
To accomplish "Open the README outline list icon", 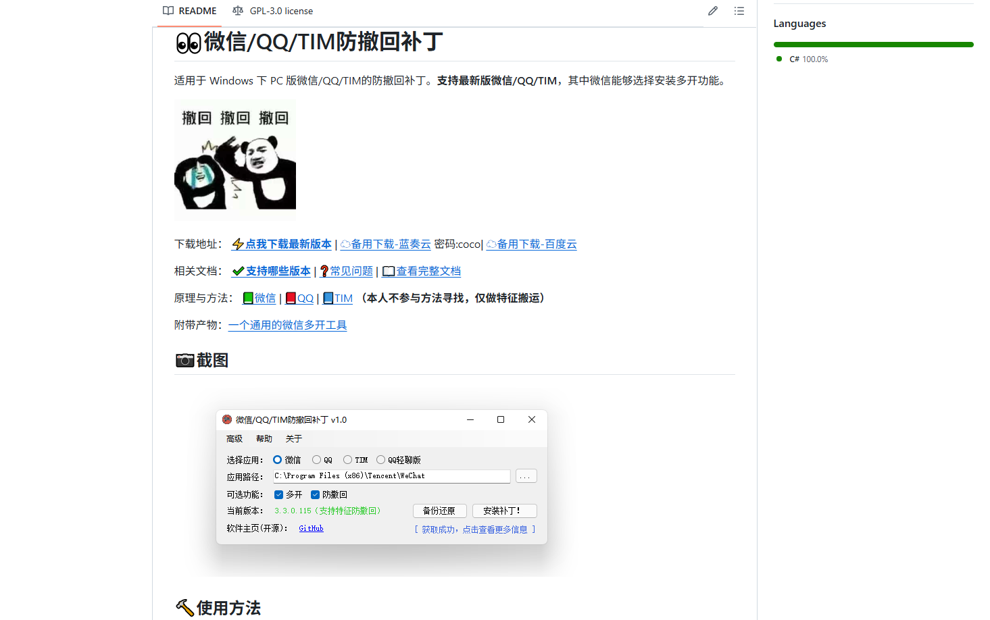I will click(739, 11).
